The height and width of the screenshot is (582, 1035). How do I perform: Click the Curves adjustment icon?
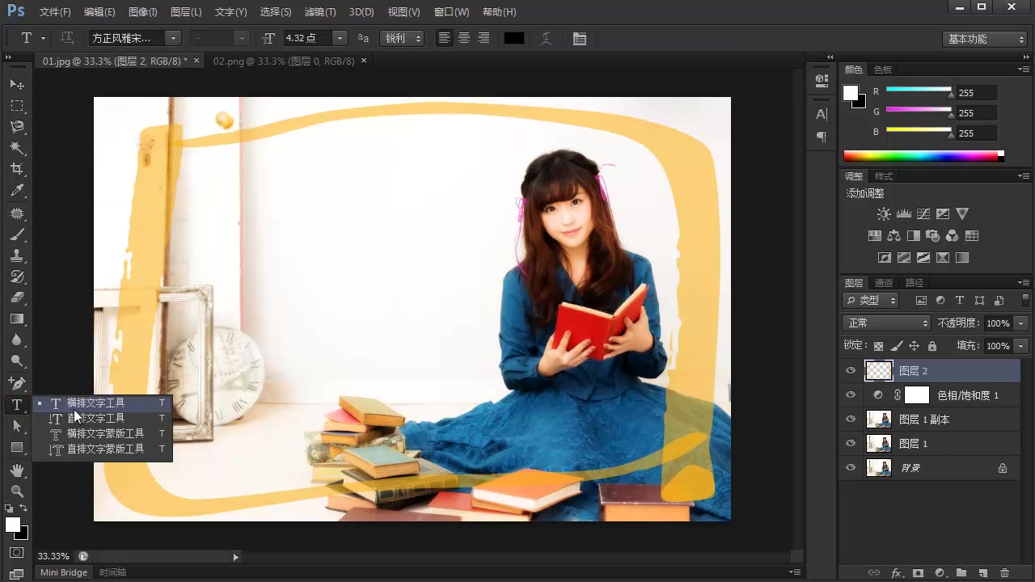pyautogui.click(x=923, y=214)
